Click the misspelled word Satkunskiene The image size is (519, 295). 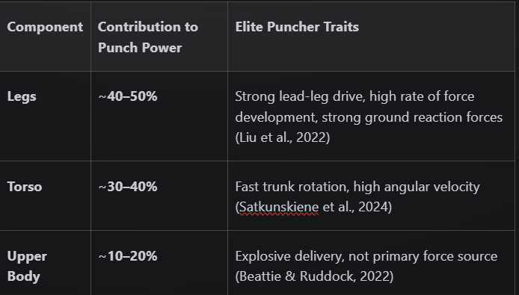pos(279,207)
